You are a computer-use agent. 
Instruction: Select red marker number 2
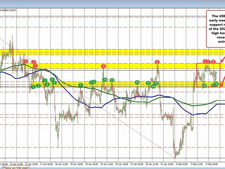[x=34, y=62]
